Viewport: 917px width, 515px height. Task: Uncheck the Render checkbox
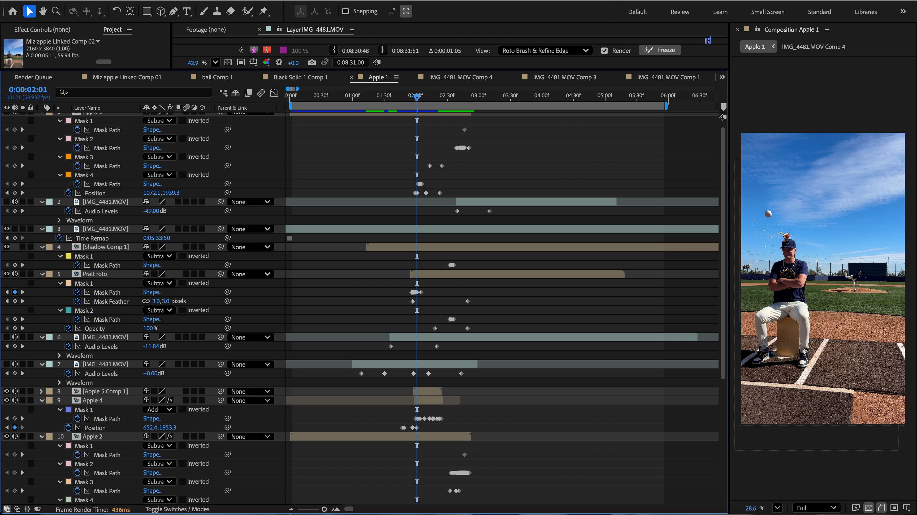click(x=604, y=51)
